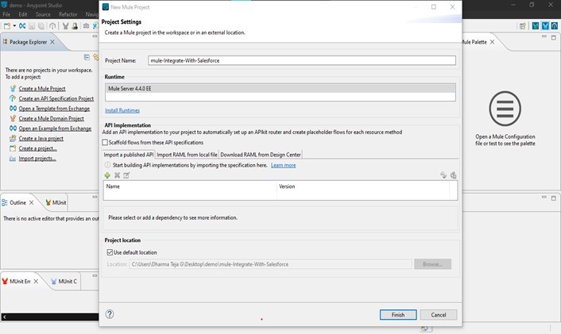Click the edit dependency pencil icon

pyautogui.click(x=126, y=175)
